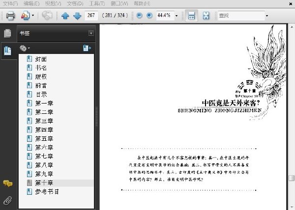Jump to 封面 bookmark

point(41,59)
